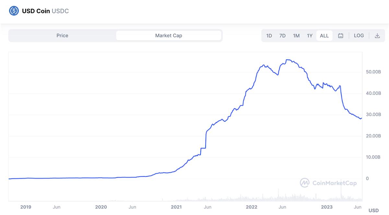This screenshot has height=215, width=389.
Task: Click the 50.00B y-axis label
Action: coord(373,72)
